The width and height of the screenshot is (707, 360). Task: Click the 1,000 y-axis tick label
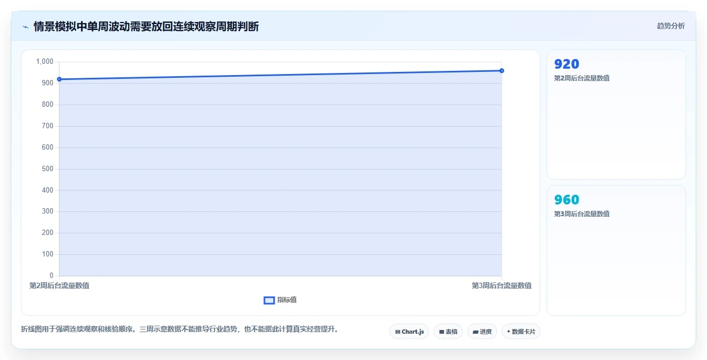click(45, 62)
